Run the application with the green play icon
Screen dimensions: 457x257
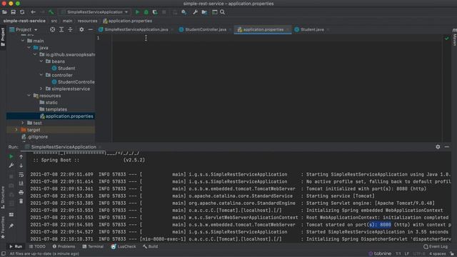tap(137, 12)
